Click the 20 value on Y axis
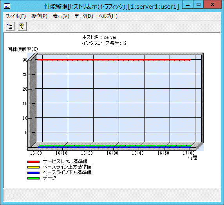The height and width of the screenshot is (205, 224). 25,89
